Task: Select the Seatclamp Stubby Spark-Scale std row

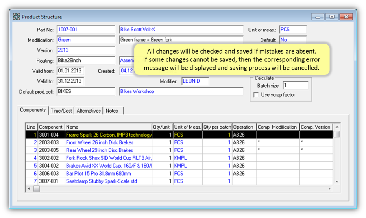Action: click(179, 181)
